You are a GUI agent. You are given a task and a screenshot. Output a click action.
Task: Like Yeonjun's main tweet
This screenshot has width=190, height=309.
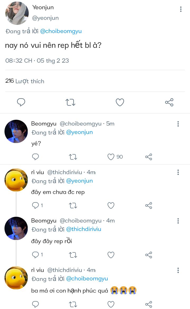pyautogui.click(x=120, y=102)
